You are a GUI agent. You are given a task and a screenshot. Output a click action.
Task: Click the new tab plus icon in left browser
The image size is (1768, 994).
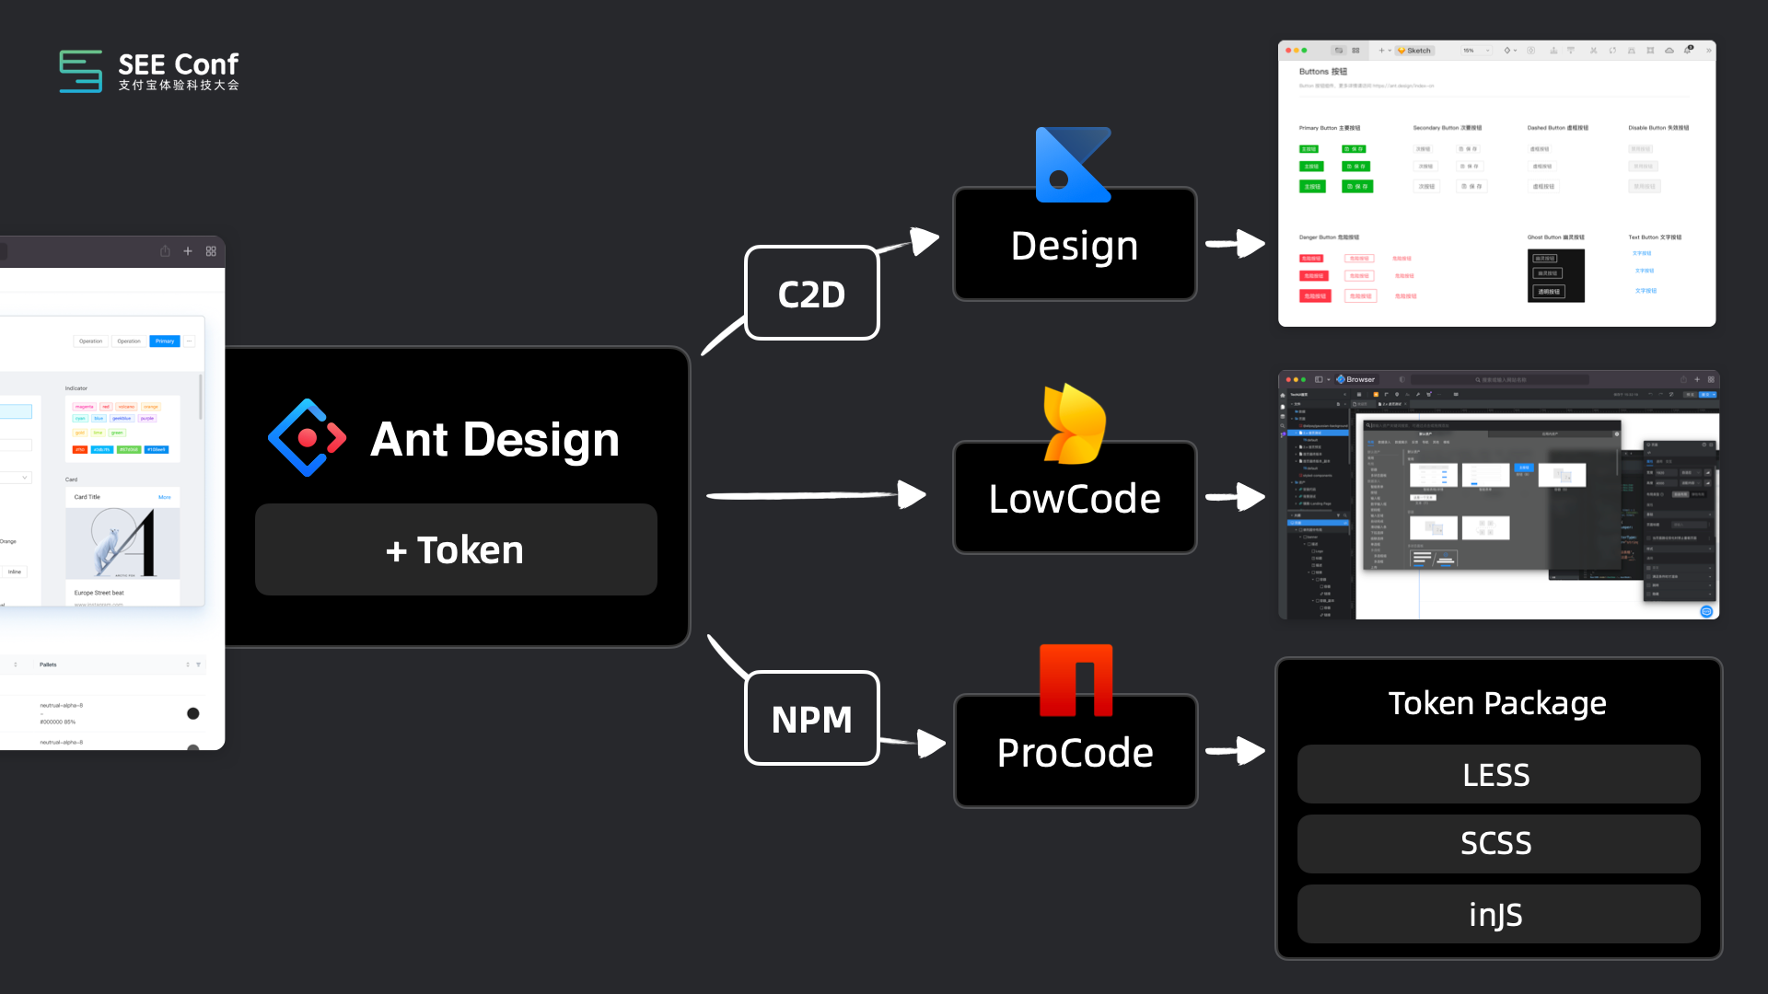point(188,251)
